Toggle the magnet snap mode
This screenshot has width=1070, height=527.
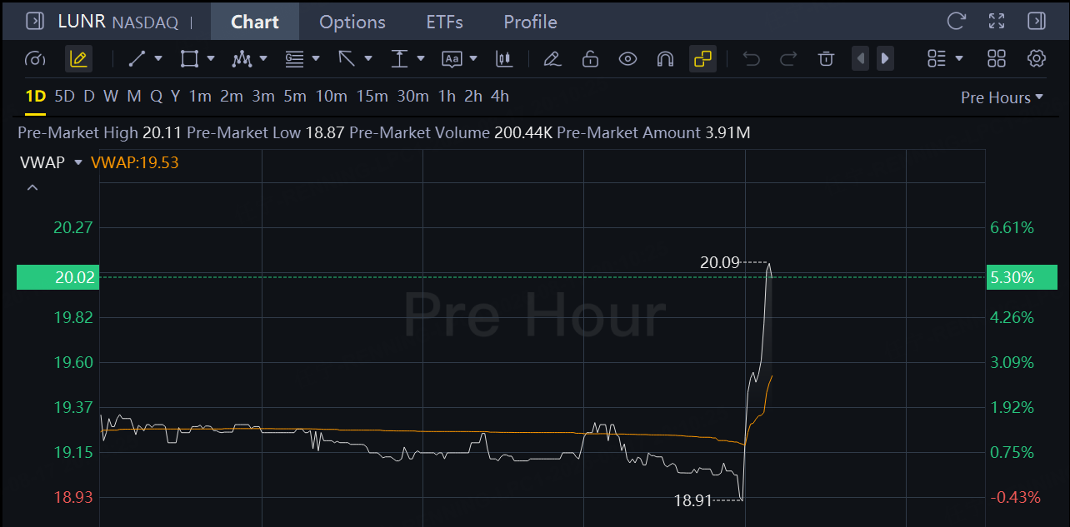point(665,58)
